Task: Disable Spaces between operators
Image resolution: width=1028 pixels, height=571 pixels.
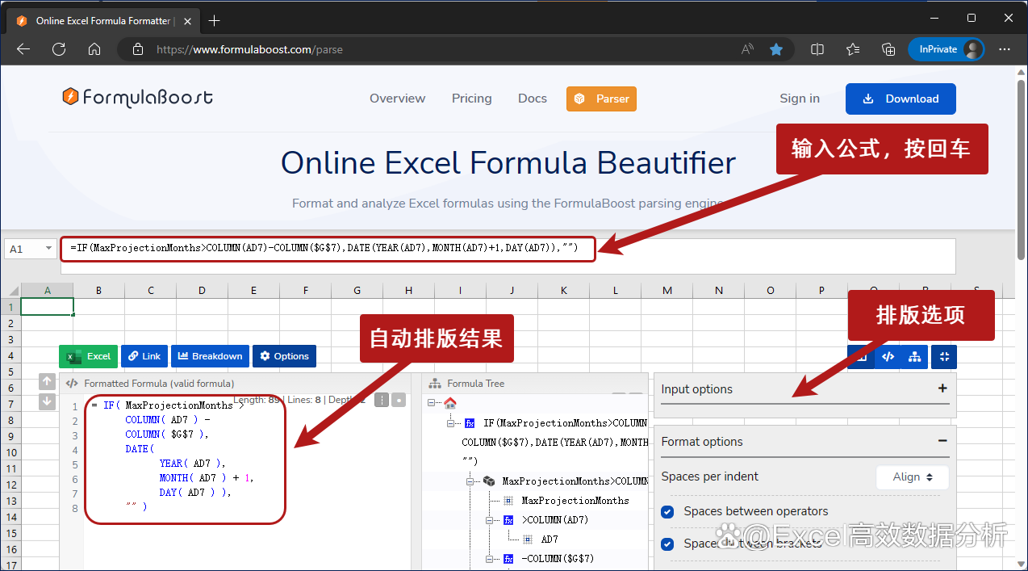Action: click(x=667, y=511)
